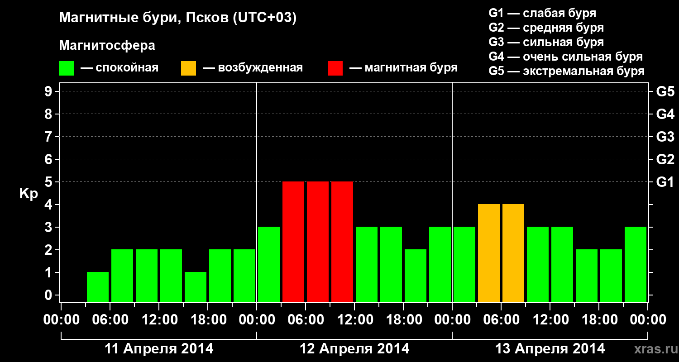Click the '— магнитная буря' legend label
This screenshot has height=362, width=679.
click(x=404, y=68)
